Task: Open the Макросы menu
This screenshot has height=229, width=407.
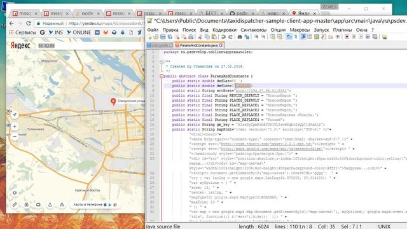Action: [x=300, y=30]
